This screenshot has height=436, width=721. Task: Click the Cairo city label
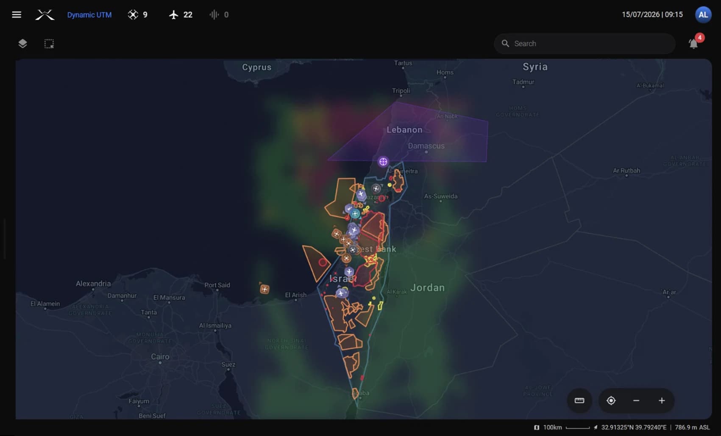point(160,357)
